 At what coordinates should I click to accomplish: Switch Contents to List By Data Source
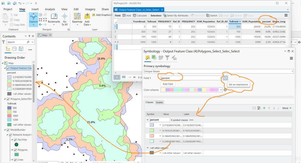[14, 49]
